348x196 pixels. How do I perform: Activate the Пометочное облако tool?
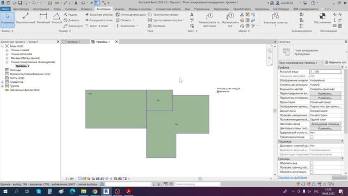point(163,15)
